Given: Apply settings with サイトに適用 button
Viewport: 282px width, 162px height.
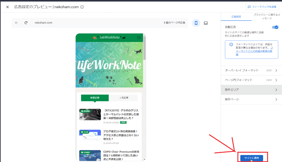Looking at the screenshot, I should coord(252,158).
